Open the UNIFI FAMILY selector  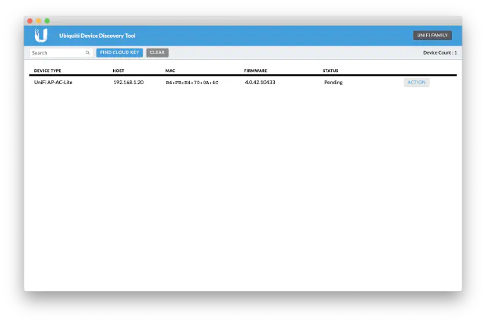coord(432,36)
